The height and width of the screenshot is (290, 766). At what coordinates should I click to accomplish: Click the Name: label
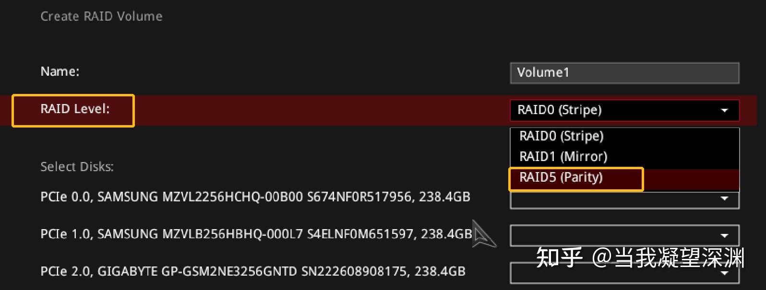(60, 71)
